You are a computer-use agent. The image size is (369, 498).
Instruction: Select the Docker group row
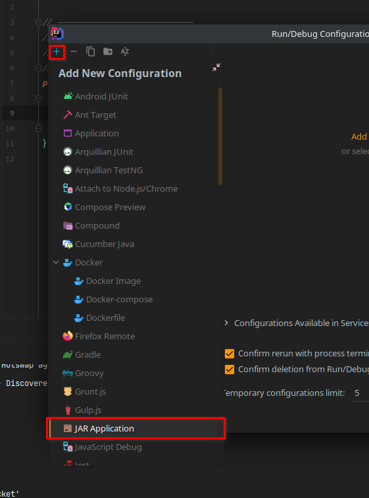pyautogui.click(x=136, y=262)
